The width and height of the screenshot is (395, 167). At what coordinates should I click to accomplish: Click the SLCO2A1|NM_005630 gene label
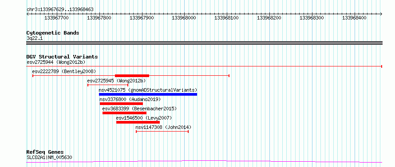49,157
